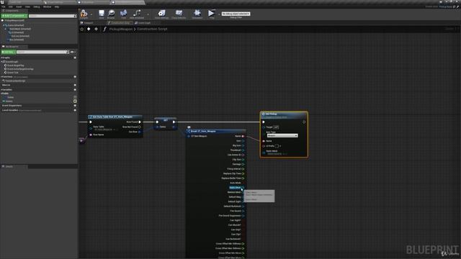Click the Save toolbar icon
The height and width of the screenshot is (259, 461).
pos(102,14)
